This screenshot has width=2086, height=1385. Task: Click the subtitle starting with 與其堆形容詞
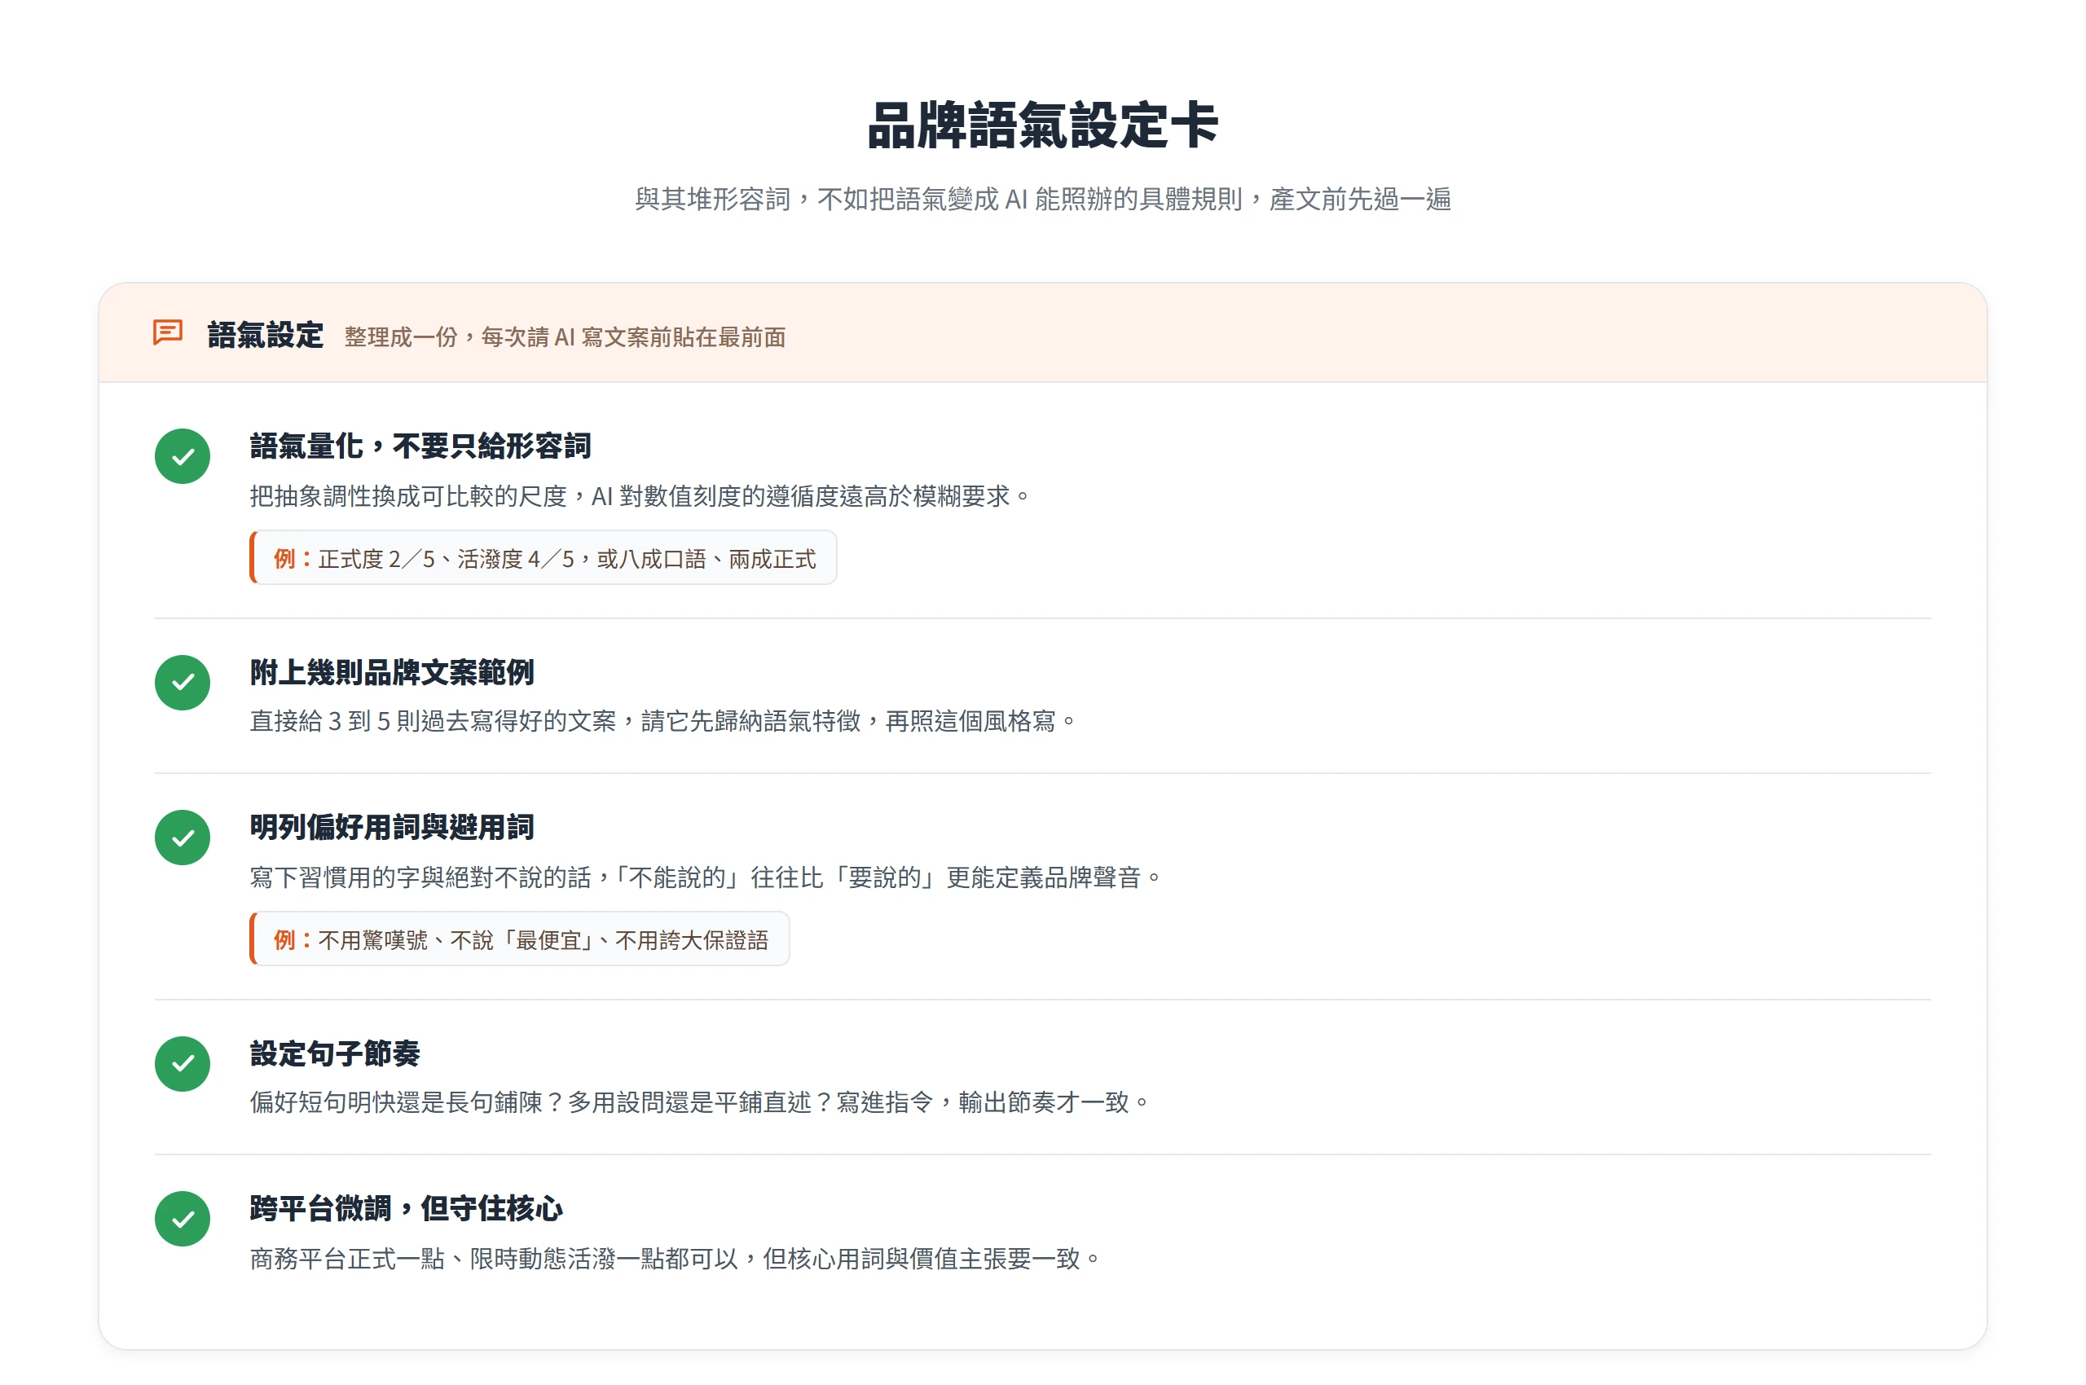tap(1042, 200)
